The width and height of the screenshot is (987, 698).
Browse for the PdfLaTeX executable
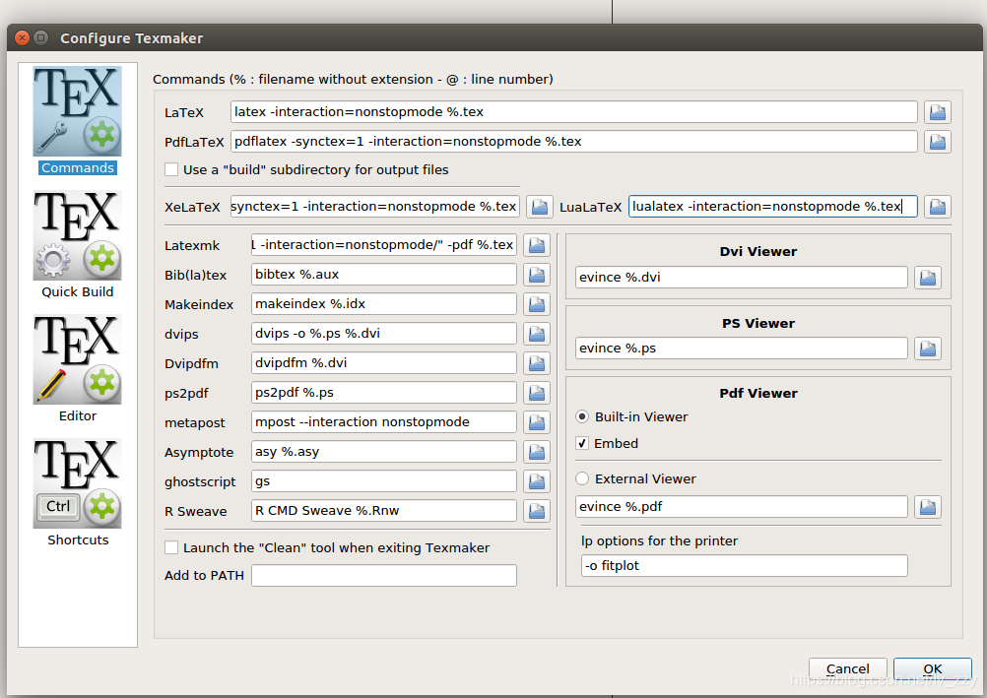tap(938, 142)
